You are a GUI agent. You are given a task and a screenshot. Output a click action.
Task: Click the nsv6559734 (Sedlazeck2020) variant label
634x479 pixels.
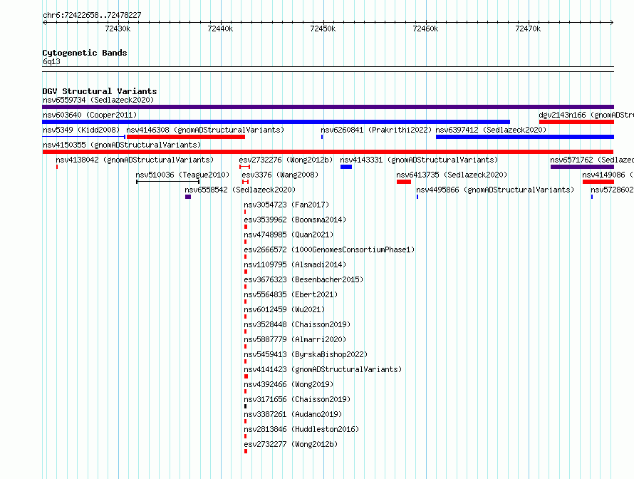click(x=98, y=100)
